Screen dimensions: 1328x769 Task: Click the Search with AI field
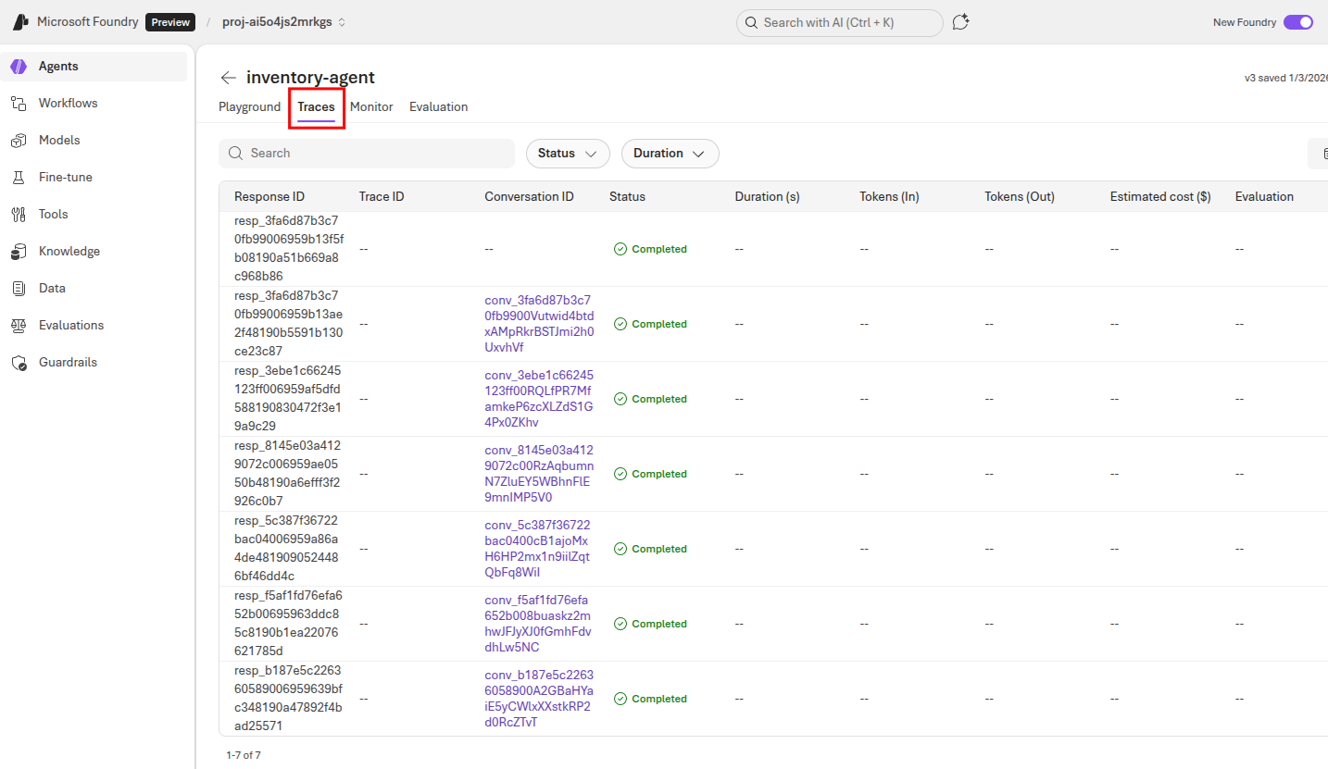839,22
